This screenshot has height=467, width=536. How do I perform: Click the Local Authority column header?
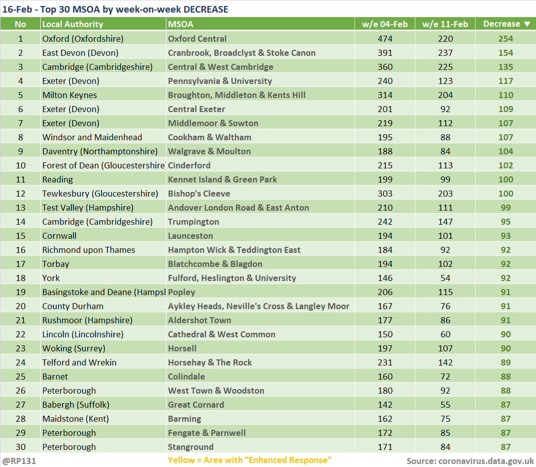pyautogui.click(x=72, y=24)
